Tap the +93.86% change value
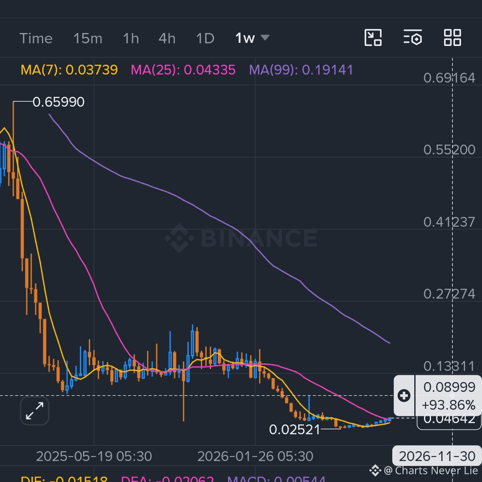Viewport: 482px width, 482px height. click(449, 405)
